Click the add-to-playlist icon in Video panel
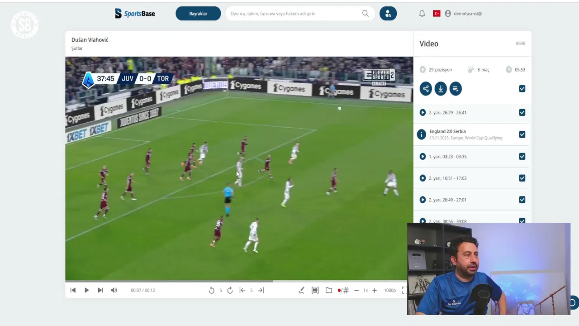Screen dimensions: 579x326 coord(456,89)
